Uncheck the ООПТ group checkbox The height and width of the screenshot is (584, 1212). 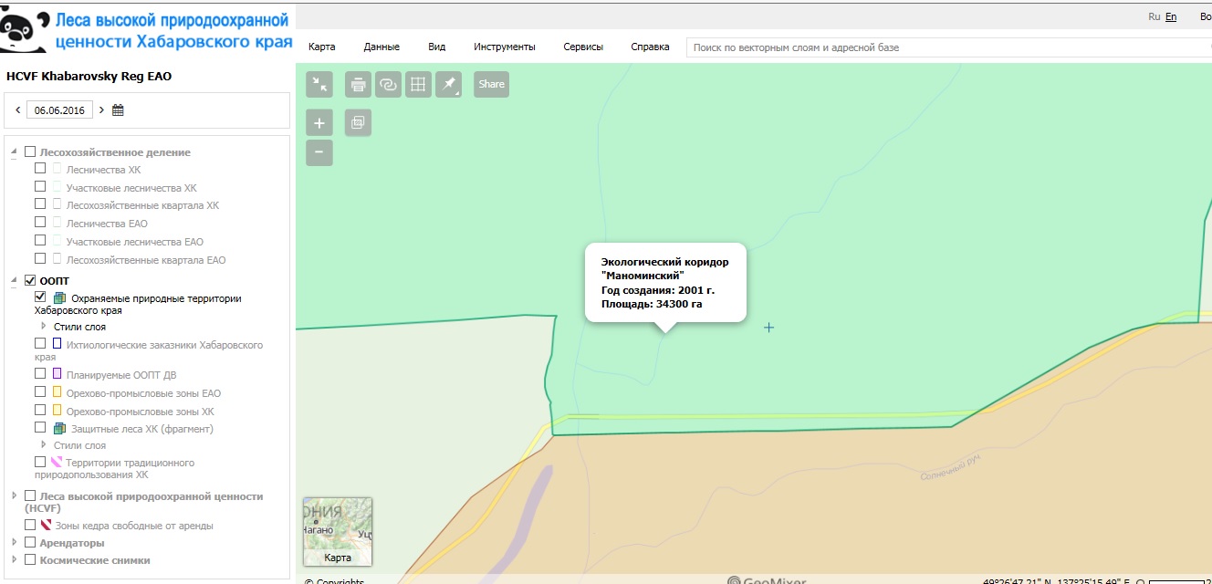30,280
